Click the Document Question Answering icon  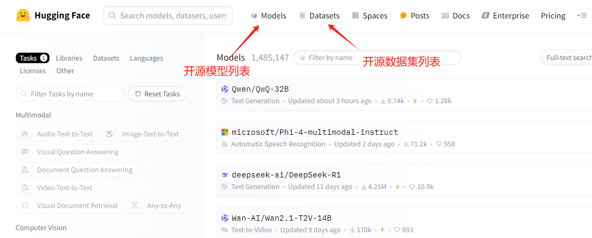coord(25,170)
